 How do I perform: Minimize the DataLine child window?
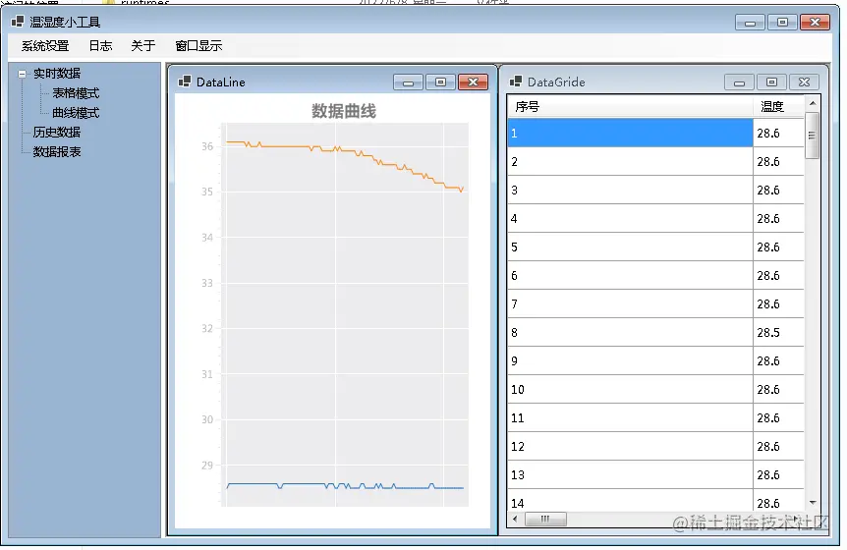point(409,82)
